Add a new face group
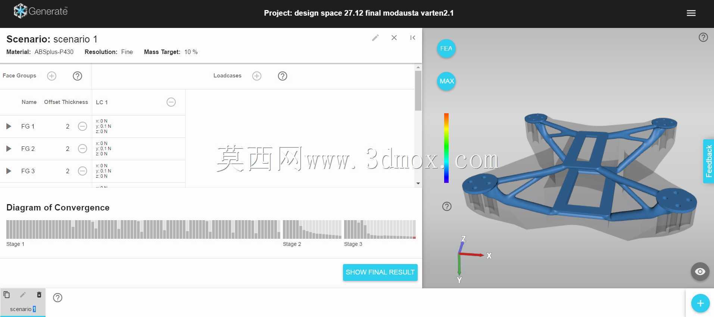This screenshot has height=317, width=714. (52, 76)
